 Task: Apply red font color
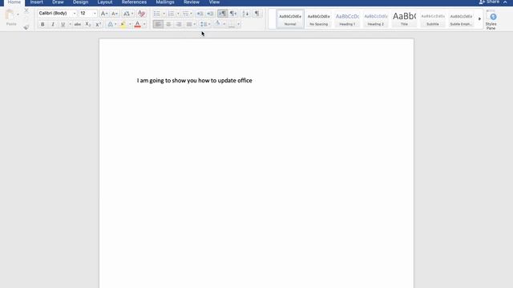[137, 24]
